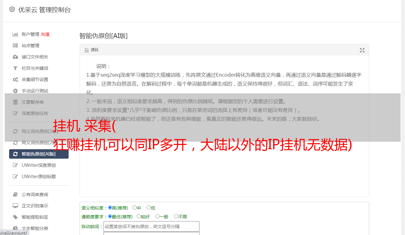Go to UWriter深度原创 page

click(39, 165)
